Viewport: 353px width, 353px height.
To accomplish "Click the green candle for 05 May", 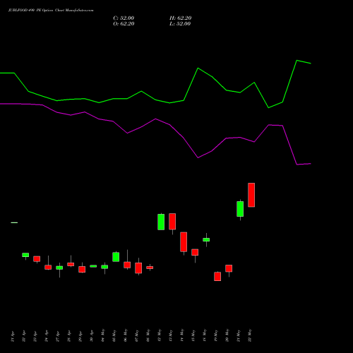I will coord(116,257).
